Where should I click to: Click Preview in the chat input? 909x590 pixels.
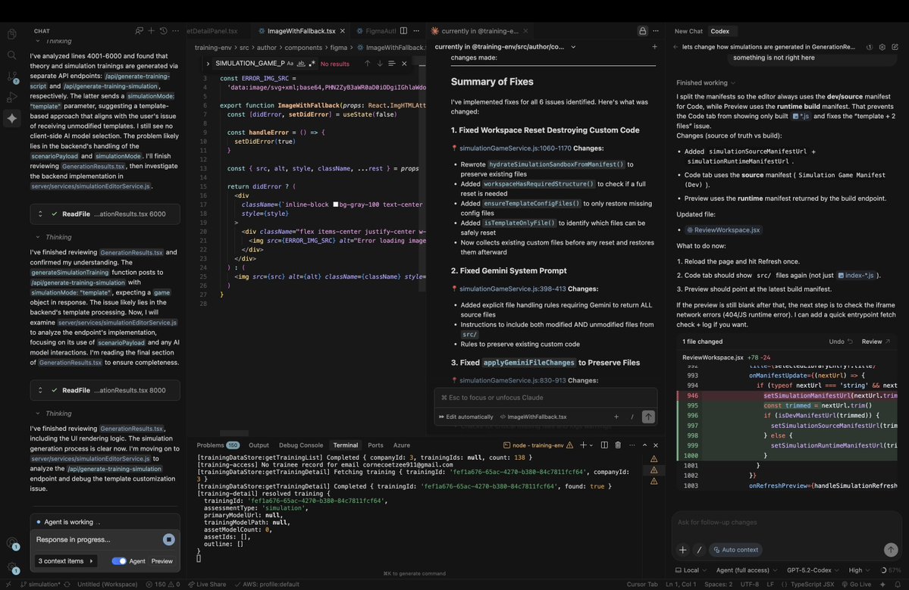(x=161, y=561)
